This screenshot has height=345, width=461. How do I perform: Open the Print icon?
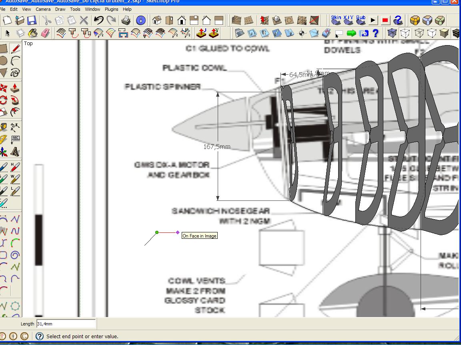(126, 20)
